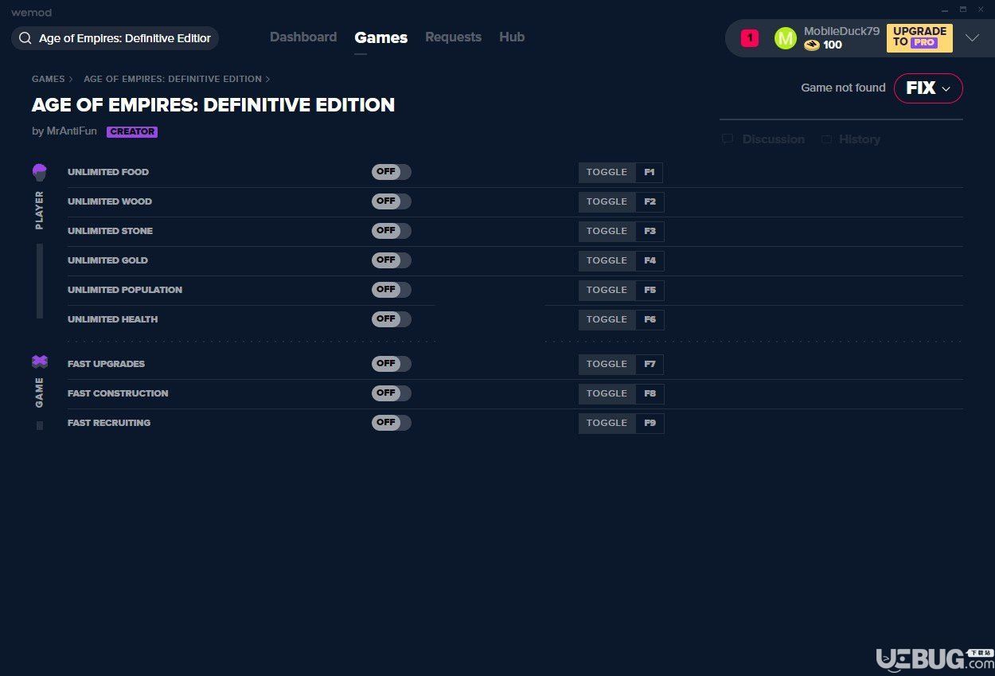Image resolution: width=995 pixels, height=676 pixels.
Task: Click the Unlimited Population label
Action: coord(125,290)
